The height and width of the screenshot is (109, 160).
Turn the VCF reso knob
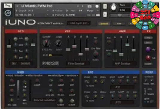58,43
